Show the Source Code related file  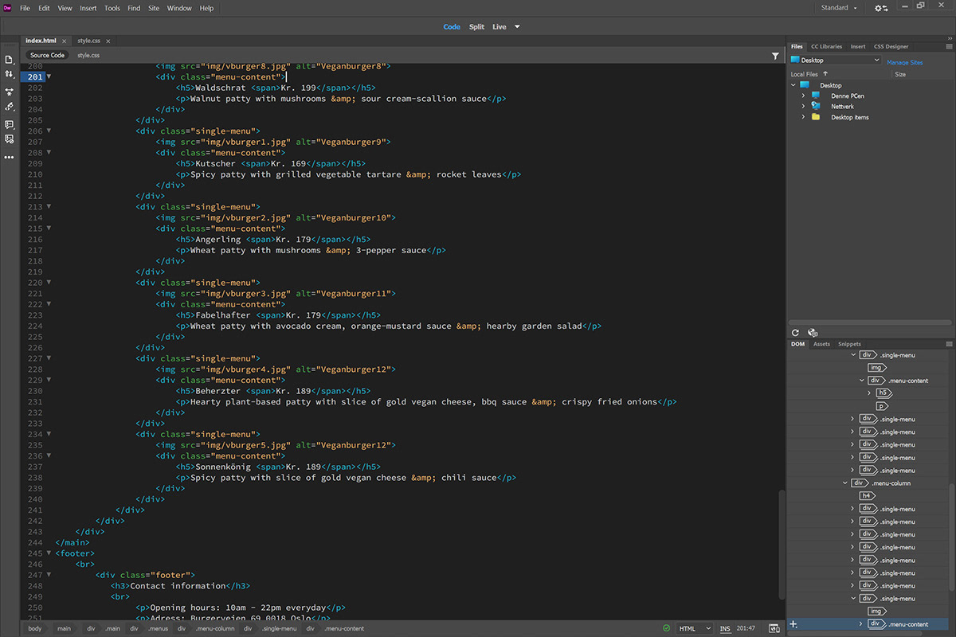48,56
